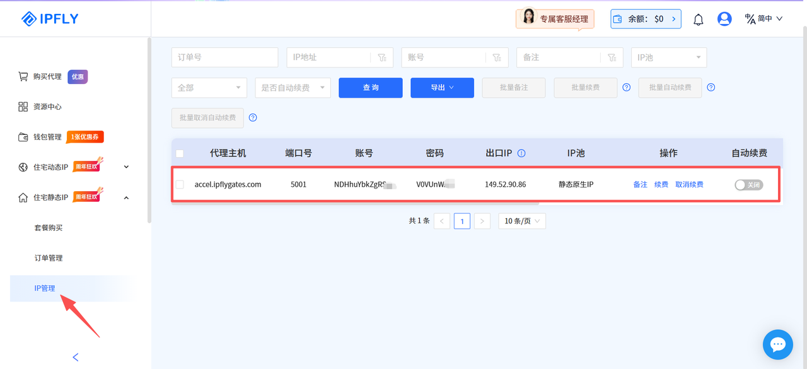The width and height of the screenshot is (807, 369).
Task: Click the wallet icon beside 余额
Action: 617,19
